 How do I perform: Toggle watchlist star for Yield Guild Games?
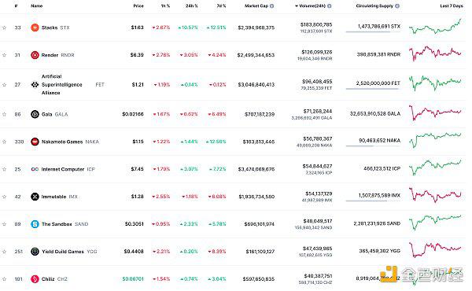tap(4, 252)
